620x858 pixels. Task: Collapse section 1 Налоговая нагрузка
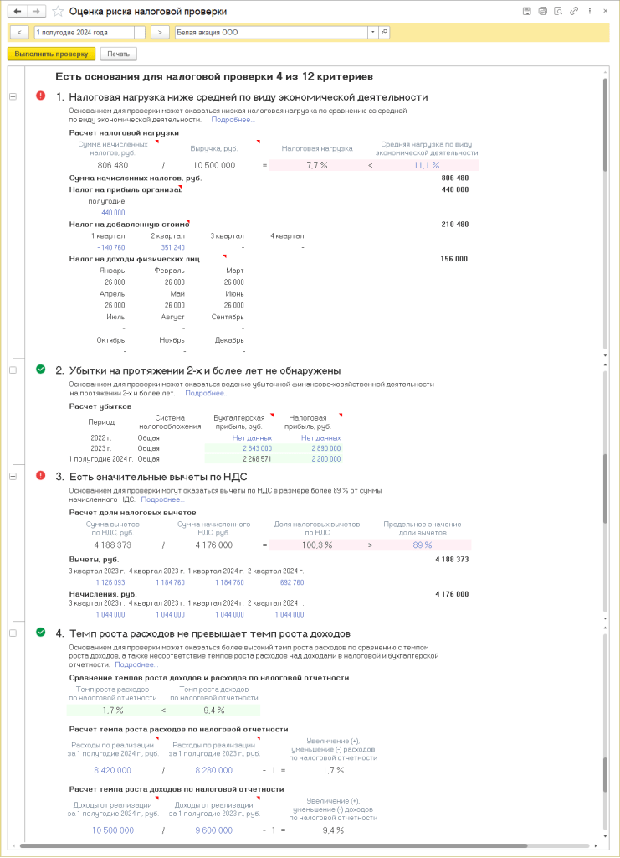click(x=13, y=97)
